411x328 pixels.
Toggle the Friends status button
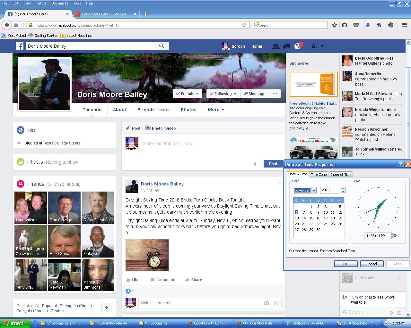(187, 94)
